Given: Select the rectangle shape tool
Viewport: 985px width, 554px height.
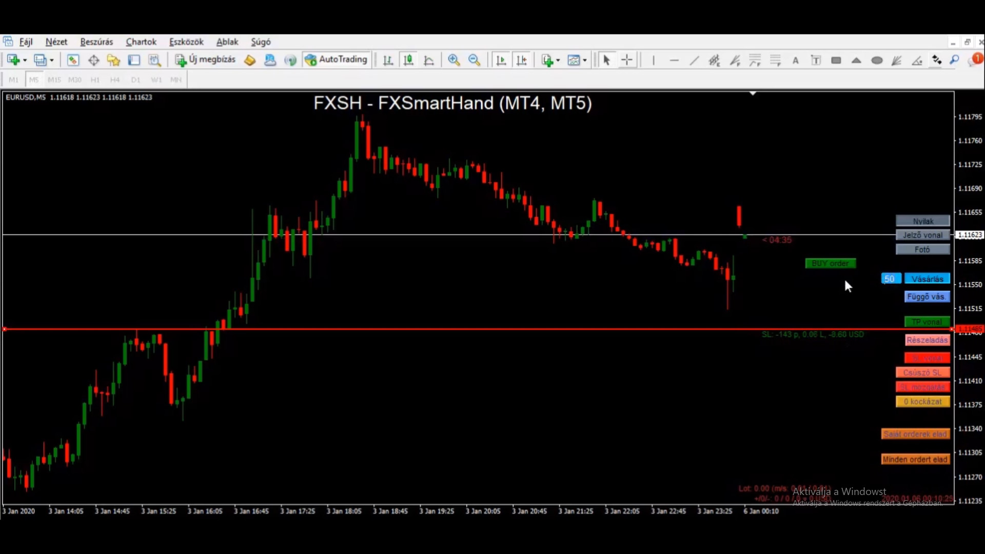Looking at the screenshot, I should coord(836,60).
